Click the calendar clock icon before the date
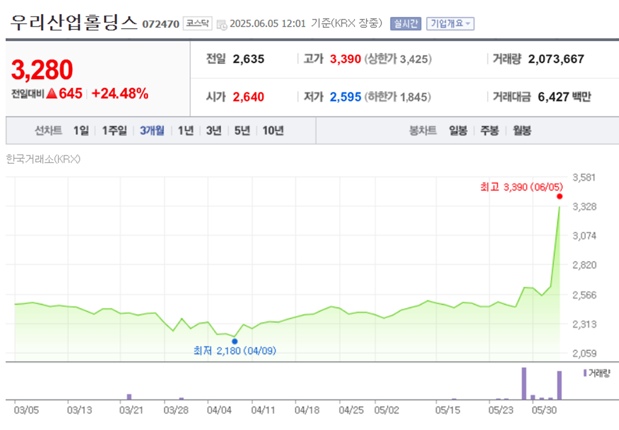 tap(222, 24)
